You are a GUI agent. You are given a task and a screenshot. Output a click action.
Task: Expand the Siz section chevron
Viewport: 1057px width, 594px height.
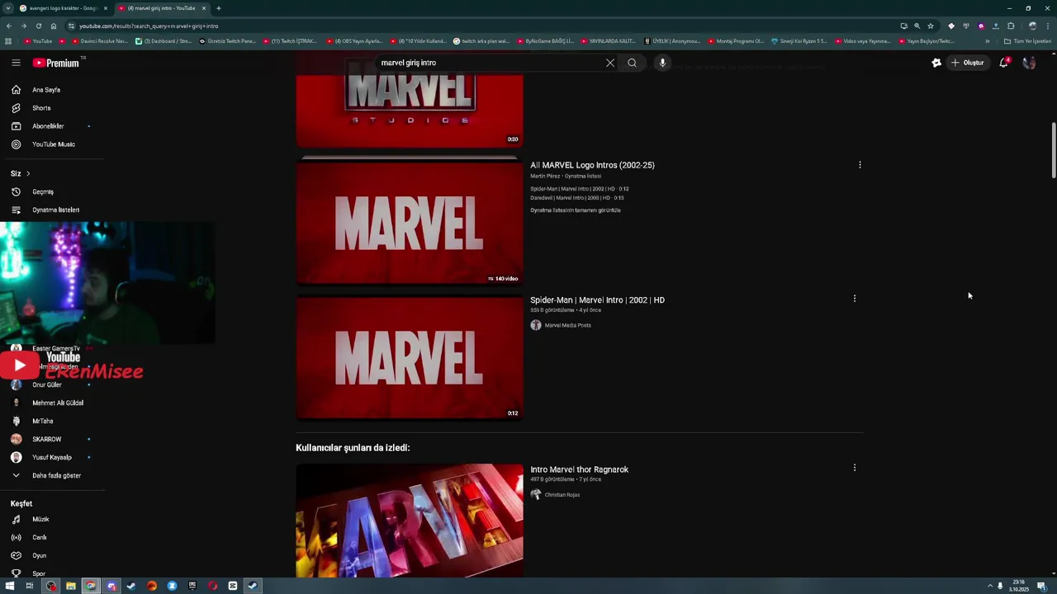[28, 173]
